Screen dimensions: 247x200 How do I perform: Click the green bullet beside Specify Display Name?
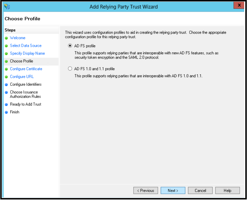point(6,54)
